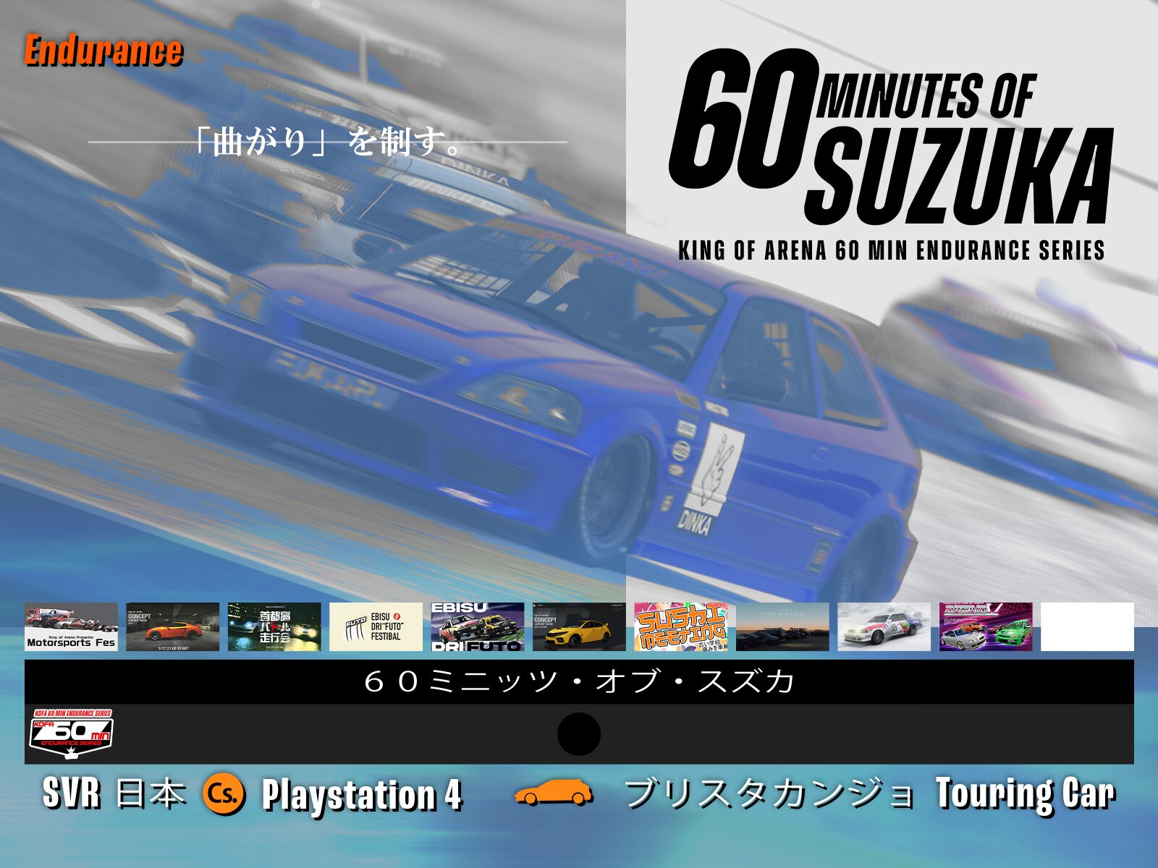Open the 首都高バトル走行会 thumbnail
1158x868 pixels.
point(274,626)
